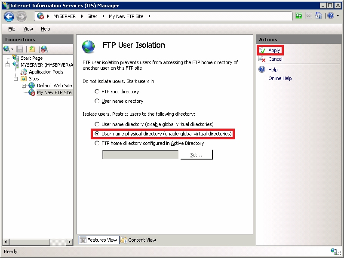Click the Apply checkmark icon
Viewport: 344px width, 258px height.
pos(262,50)
